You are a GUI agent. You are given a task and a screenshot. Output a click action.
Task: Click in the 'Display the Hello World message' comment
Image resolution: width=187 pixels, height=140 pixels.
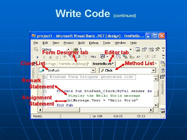103,96
